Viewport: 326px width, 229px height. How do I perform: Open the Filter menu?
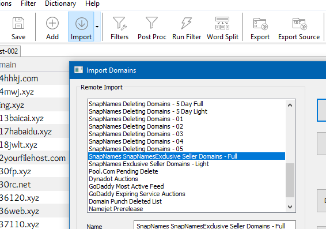pos(28,3)
